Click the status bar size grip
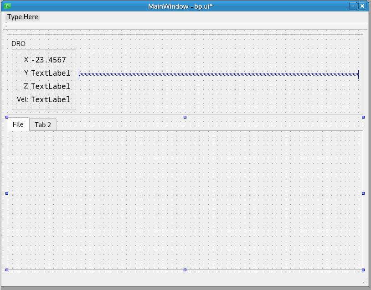Viewport: 371px width, 290px height. pyautogui.click(x=364, y=283)
